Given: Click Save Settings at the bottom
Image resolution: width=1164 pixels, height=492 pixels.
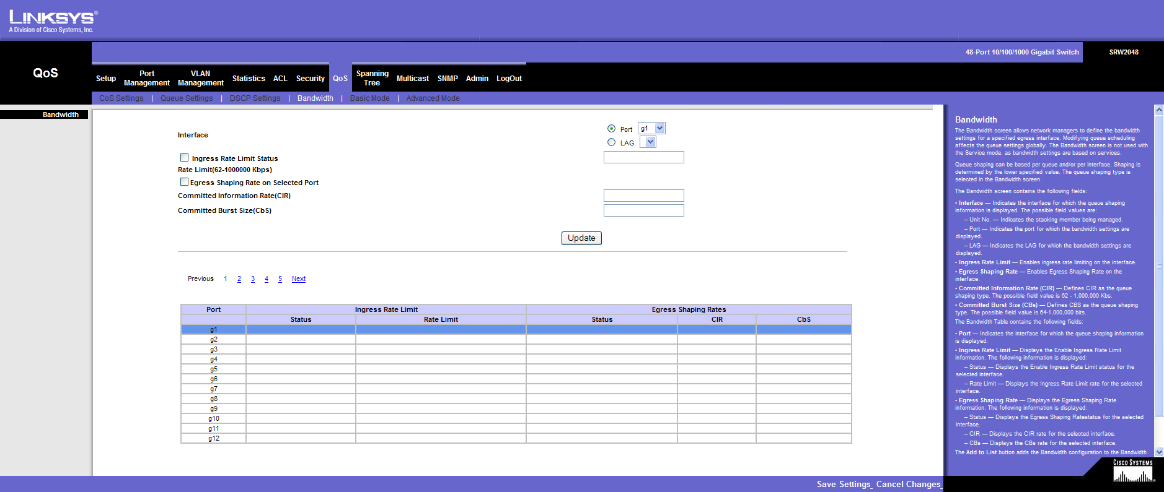Looking at the screenshot, I should point(844,484).
